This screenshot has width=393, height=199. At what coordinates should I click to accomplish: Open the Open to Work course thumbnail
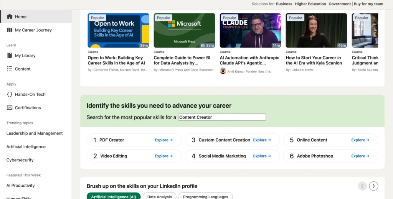pos(118,30)
